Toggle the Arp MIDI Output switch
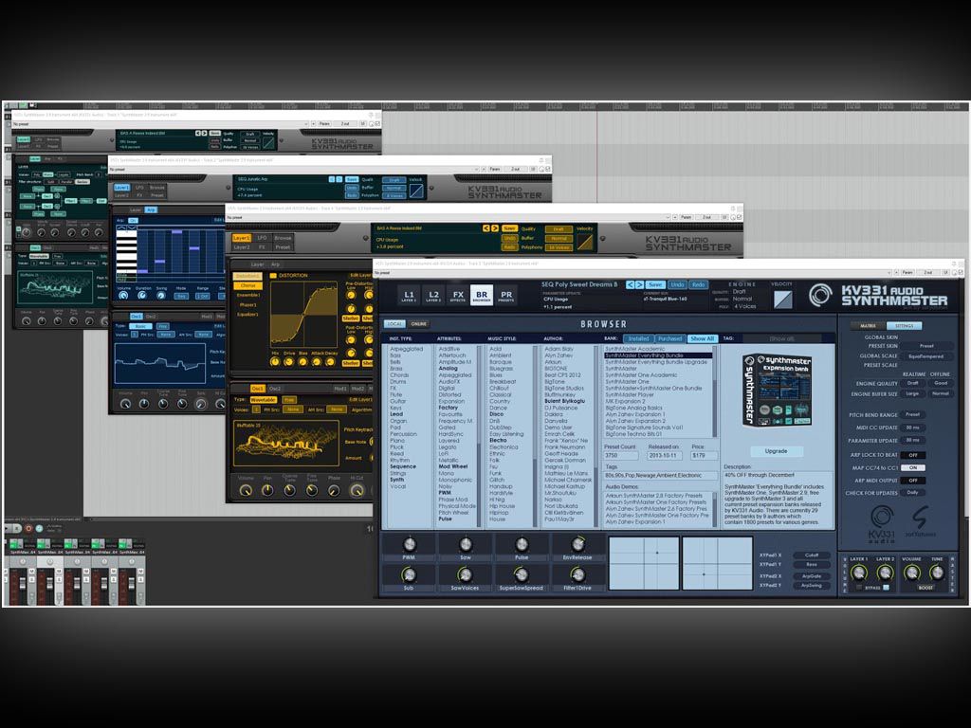 912,480
